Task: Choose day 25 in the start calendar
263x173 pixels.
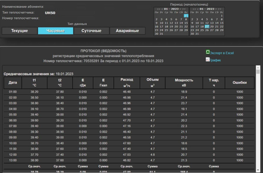Action: pos(166,30)
